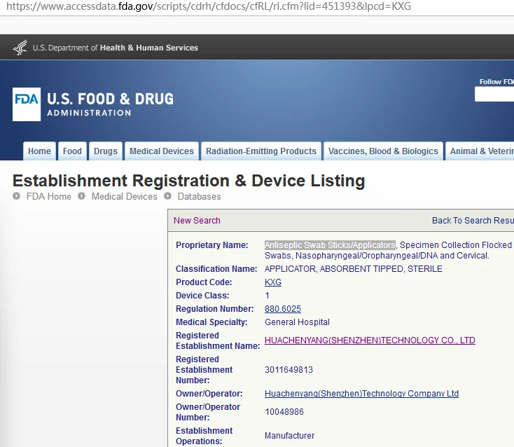Image resolution: width=514 pixels, height=447 pixels.
Task: Open the Animal & Veterinary tab
Action: tap(480, 151)
